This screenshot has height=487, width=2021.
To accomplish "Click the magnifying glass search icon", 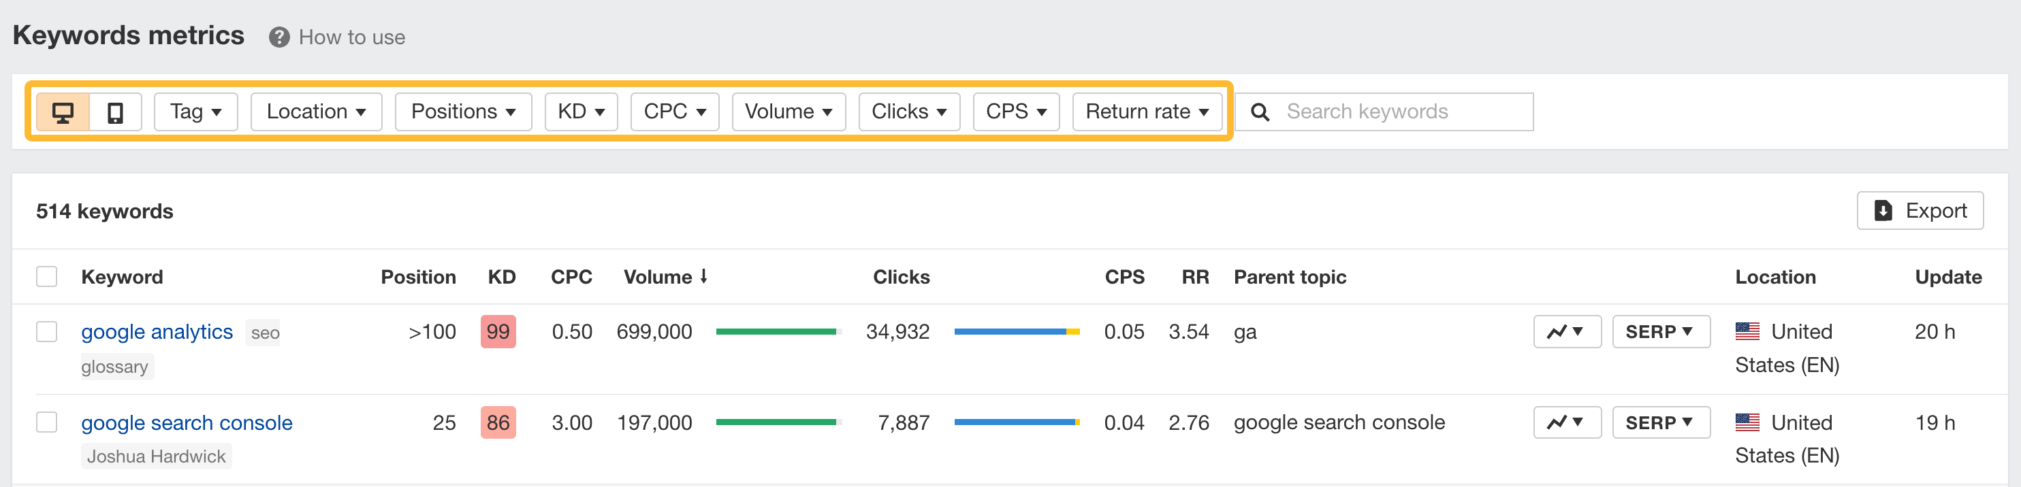I will pyautogui.click(x=1260, y=112).
